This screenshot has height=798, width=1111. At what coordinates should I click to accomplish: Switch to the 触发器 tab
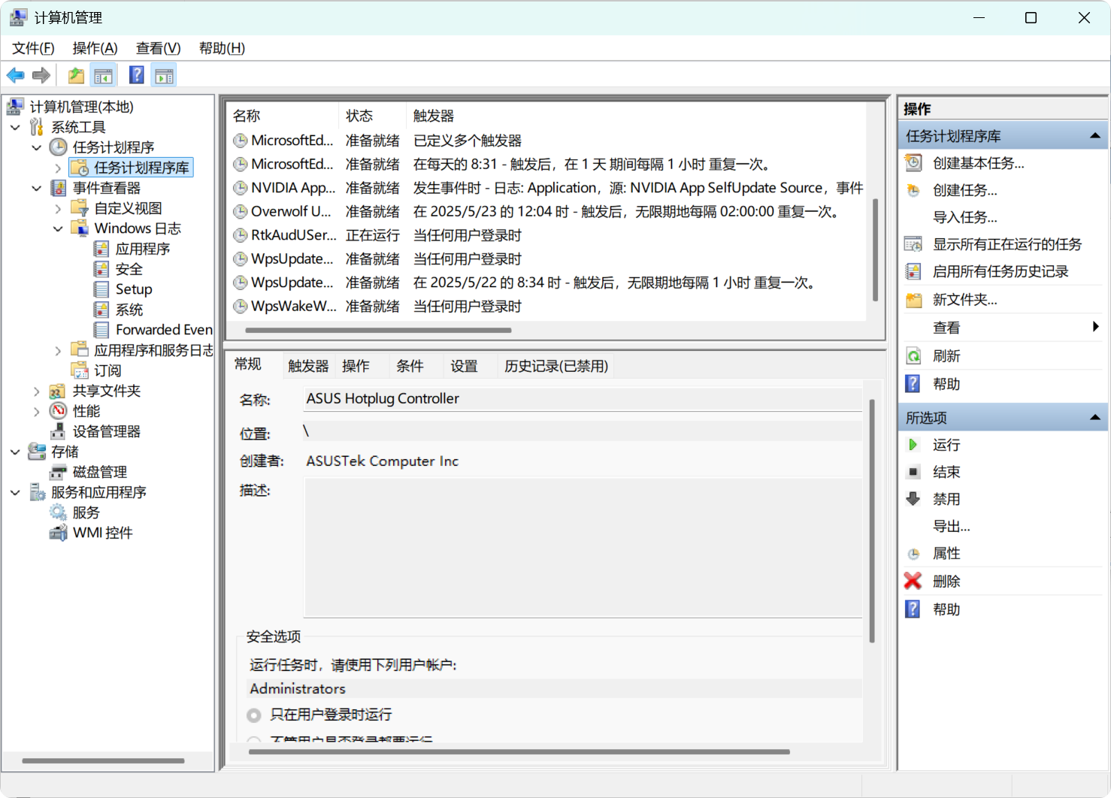(308, 366)
